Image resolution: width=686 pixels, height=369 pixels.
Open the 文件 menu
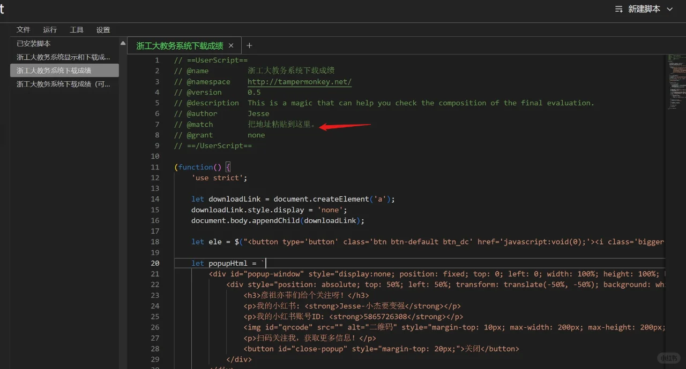click(x=24, y=30)
